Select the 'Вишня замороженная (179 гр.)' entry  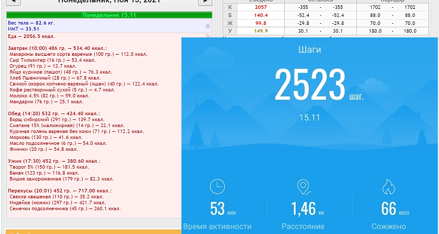[x=62, y=179]
